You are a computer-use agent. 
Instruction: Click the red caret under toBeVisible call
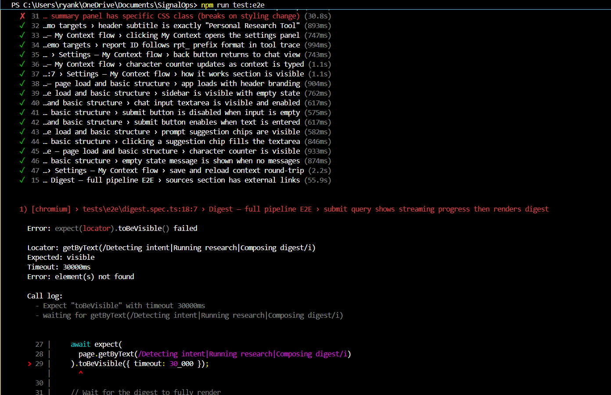click(x=81, y=373)
